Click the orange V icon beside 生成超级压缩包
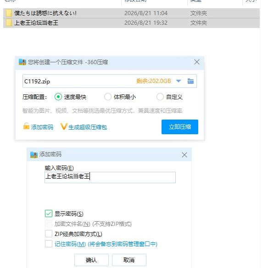 tap(64, 126)
